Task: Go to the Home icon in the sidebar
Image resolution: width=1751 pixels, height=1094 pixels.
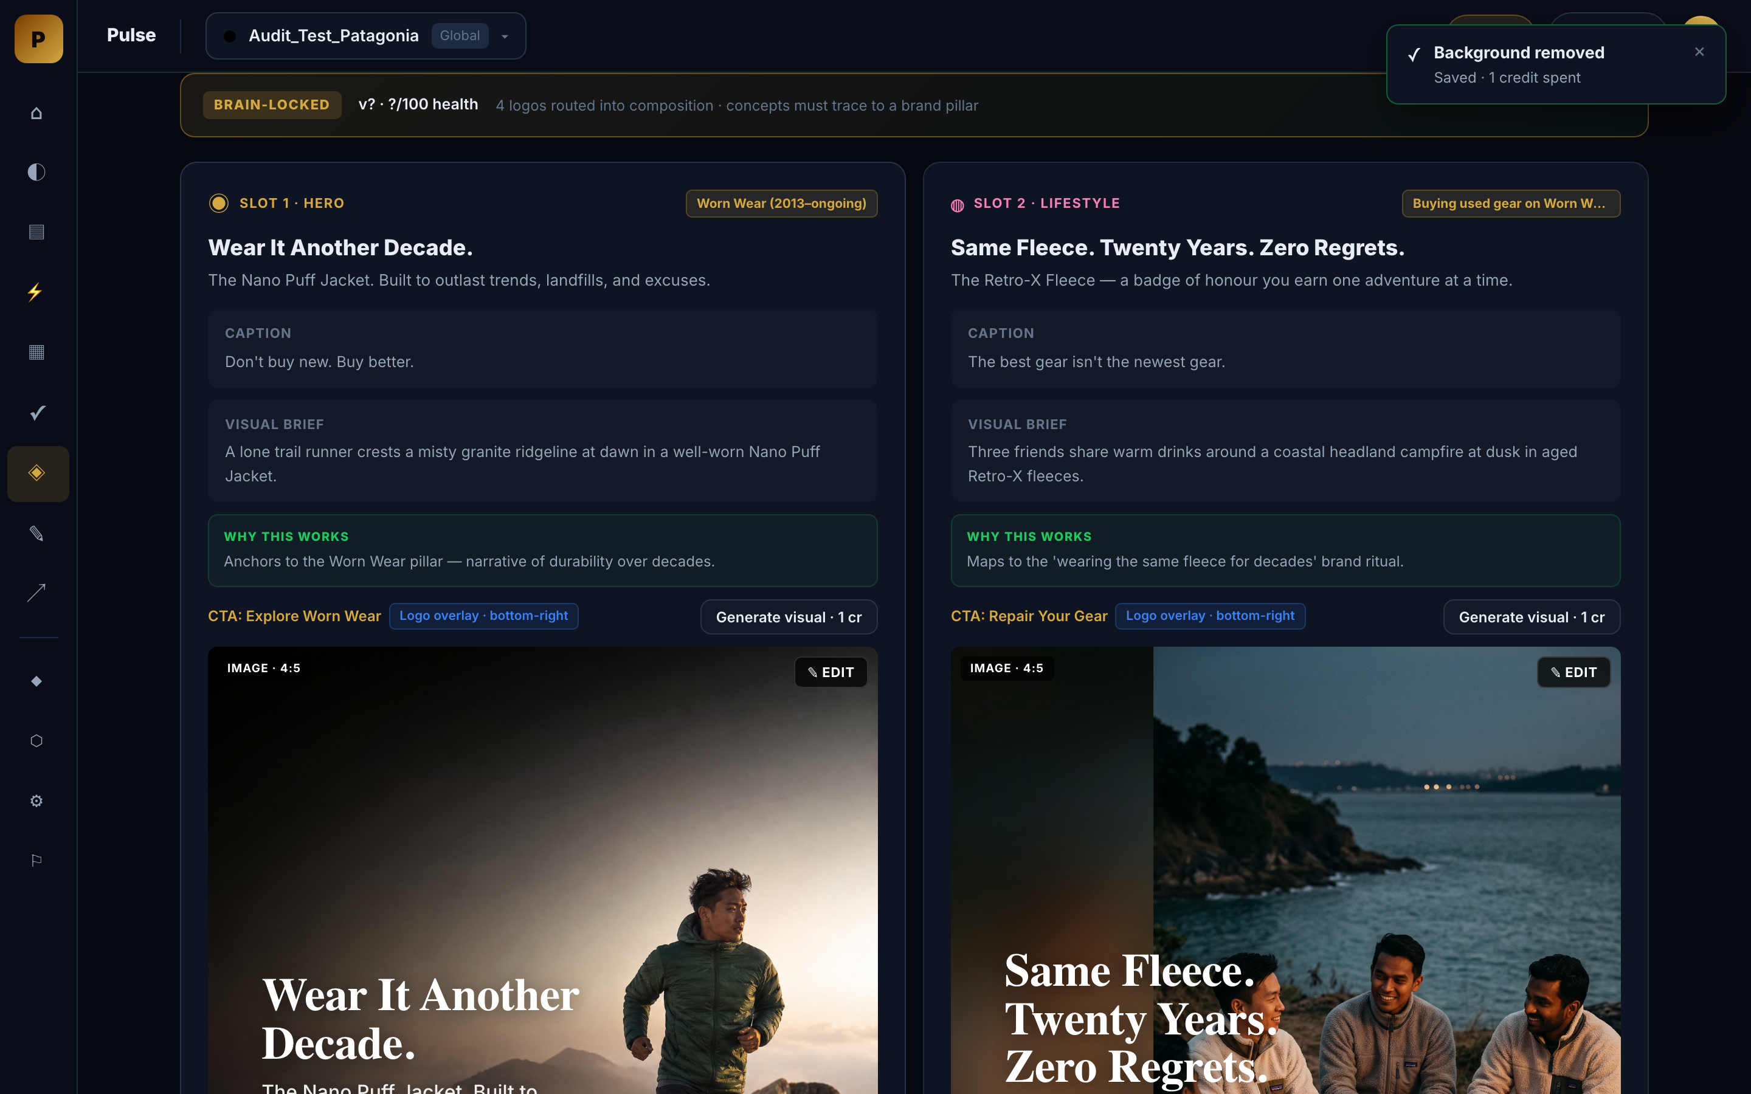Action: click(36, 113)
